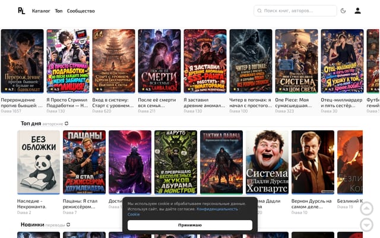
Task: Click title 'Вернон Дурсль на самом деле'
Action: (311, 204)
